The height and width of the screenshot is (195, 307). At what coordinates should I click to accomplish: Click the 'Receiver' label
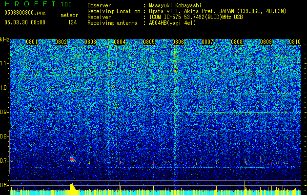pos(99,17)
